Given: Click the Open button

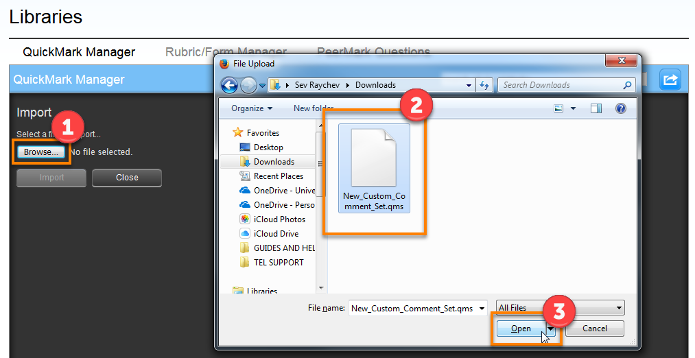Looking at the screenshot, I should pos(521,329).
